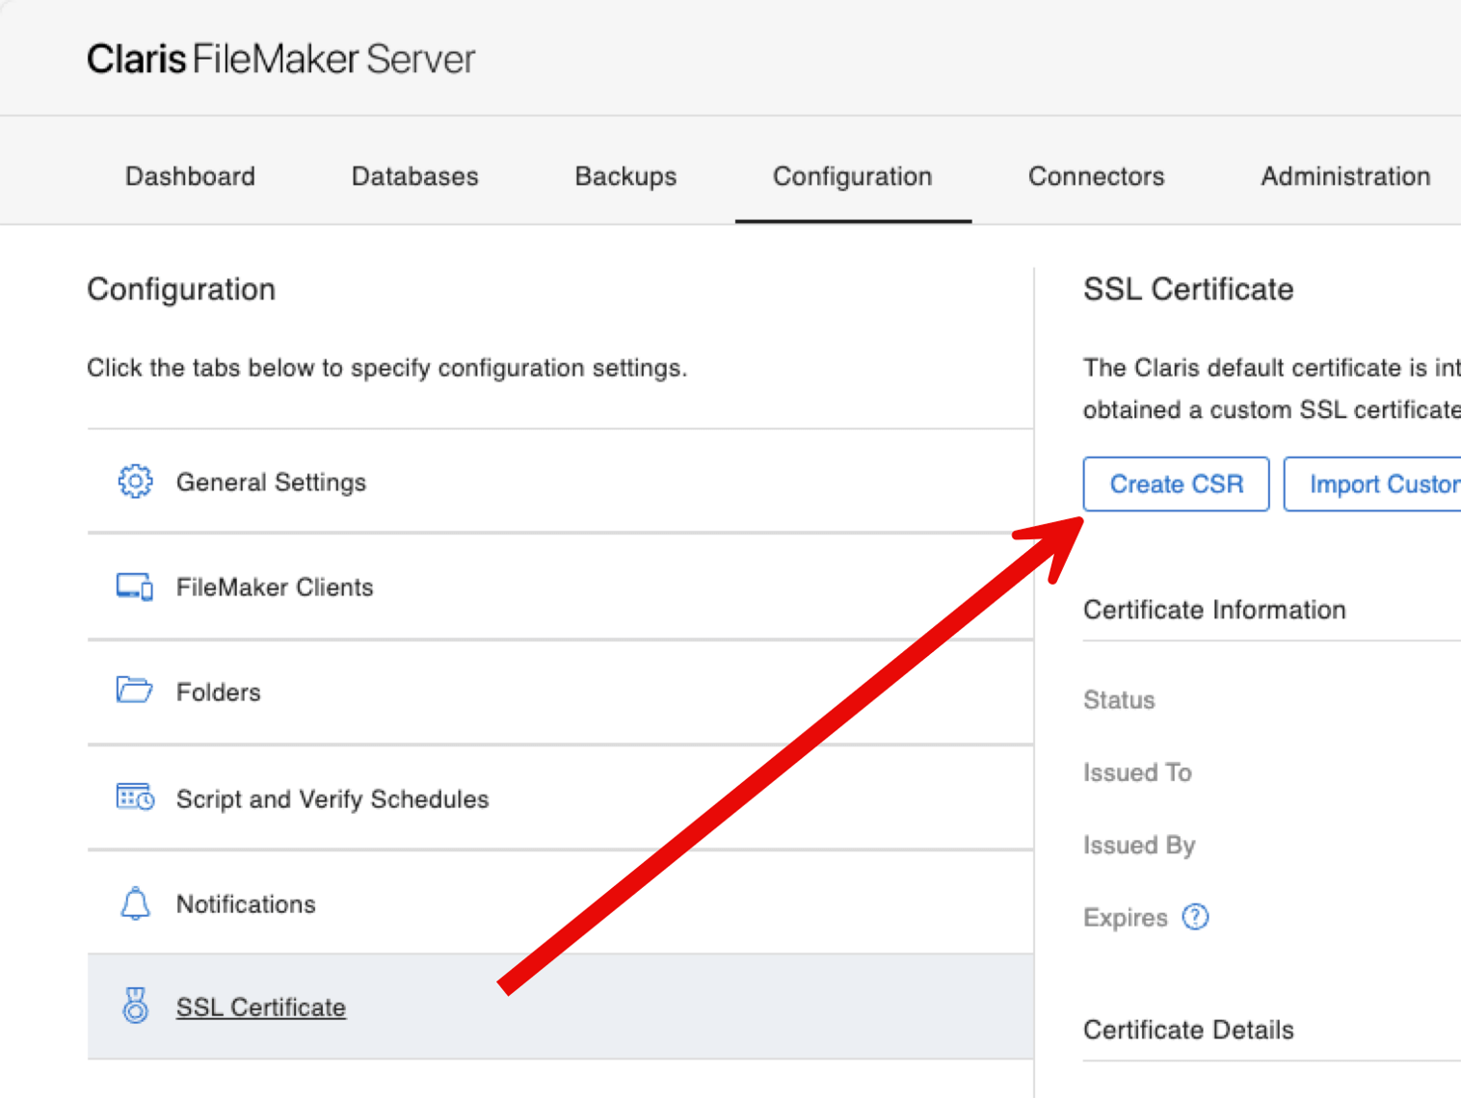Open Script and Verify Schedules
This screenshot has width=1461, height=1098.
click(560, 797)
